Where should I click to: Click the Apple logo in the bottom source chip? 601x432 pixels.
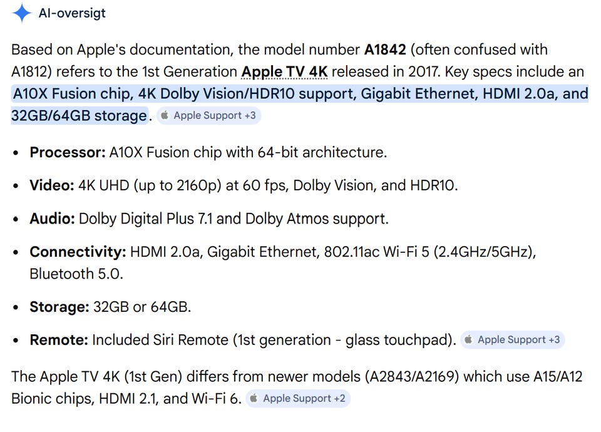pos(254,399)
